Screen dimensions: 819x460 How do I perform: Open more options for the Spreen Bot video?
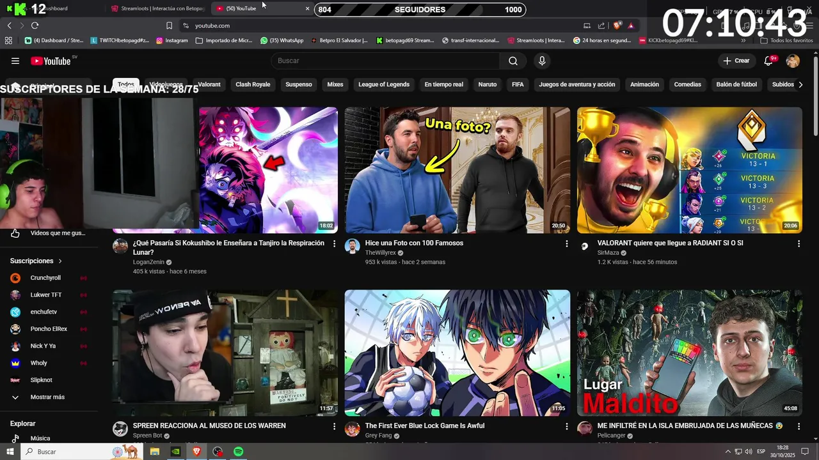334,426
